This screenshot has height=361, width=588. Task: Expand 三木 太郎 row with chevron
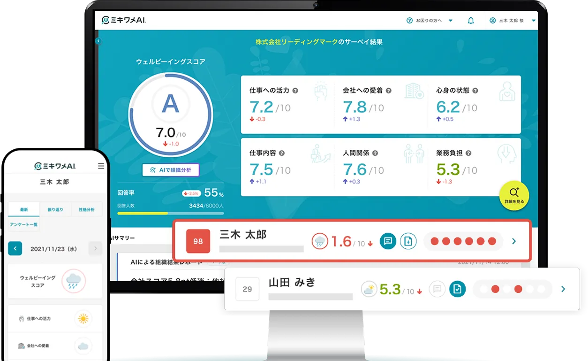(514, 241)
